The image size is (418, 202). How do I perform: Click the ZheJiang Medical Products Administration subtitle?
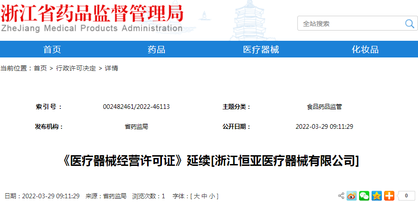point(92,28)
